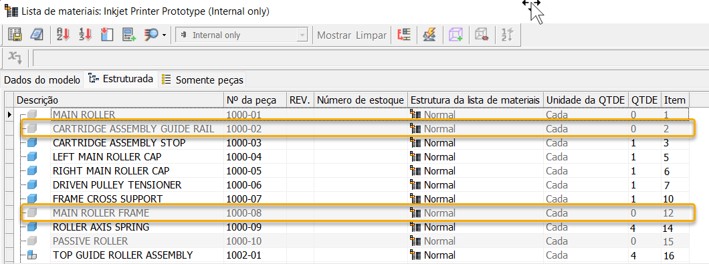Click the Unidade da QTDE column header

586,100
